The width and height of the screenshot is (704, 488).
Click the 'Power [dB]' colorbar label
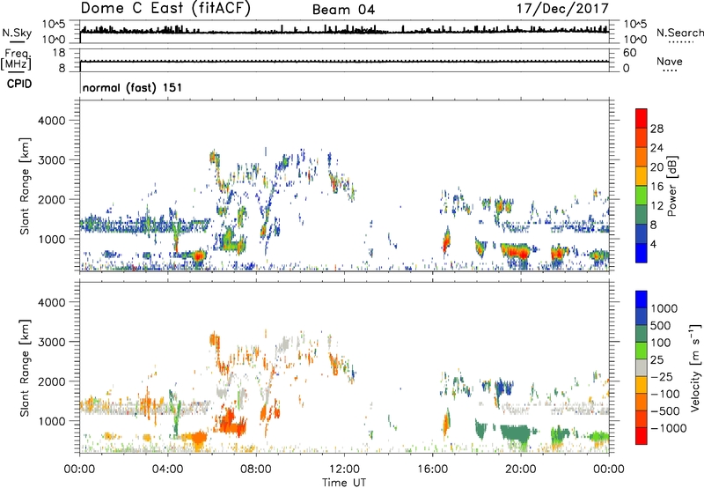(671, 186)
